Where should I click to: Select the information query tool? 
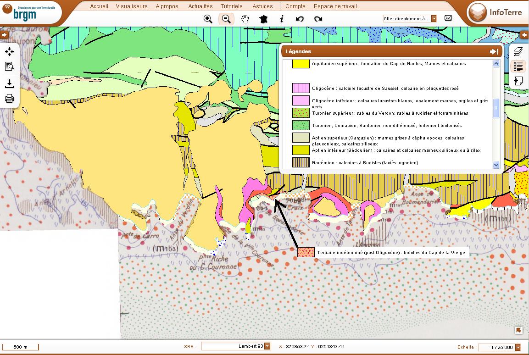coord(282,19)
